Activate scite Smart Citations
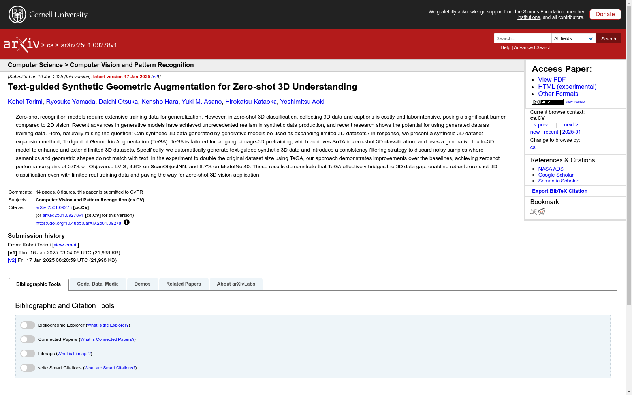Screen dimensions: 632x395 pos(27,367)
